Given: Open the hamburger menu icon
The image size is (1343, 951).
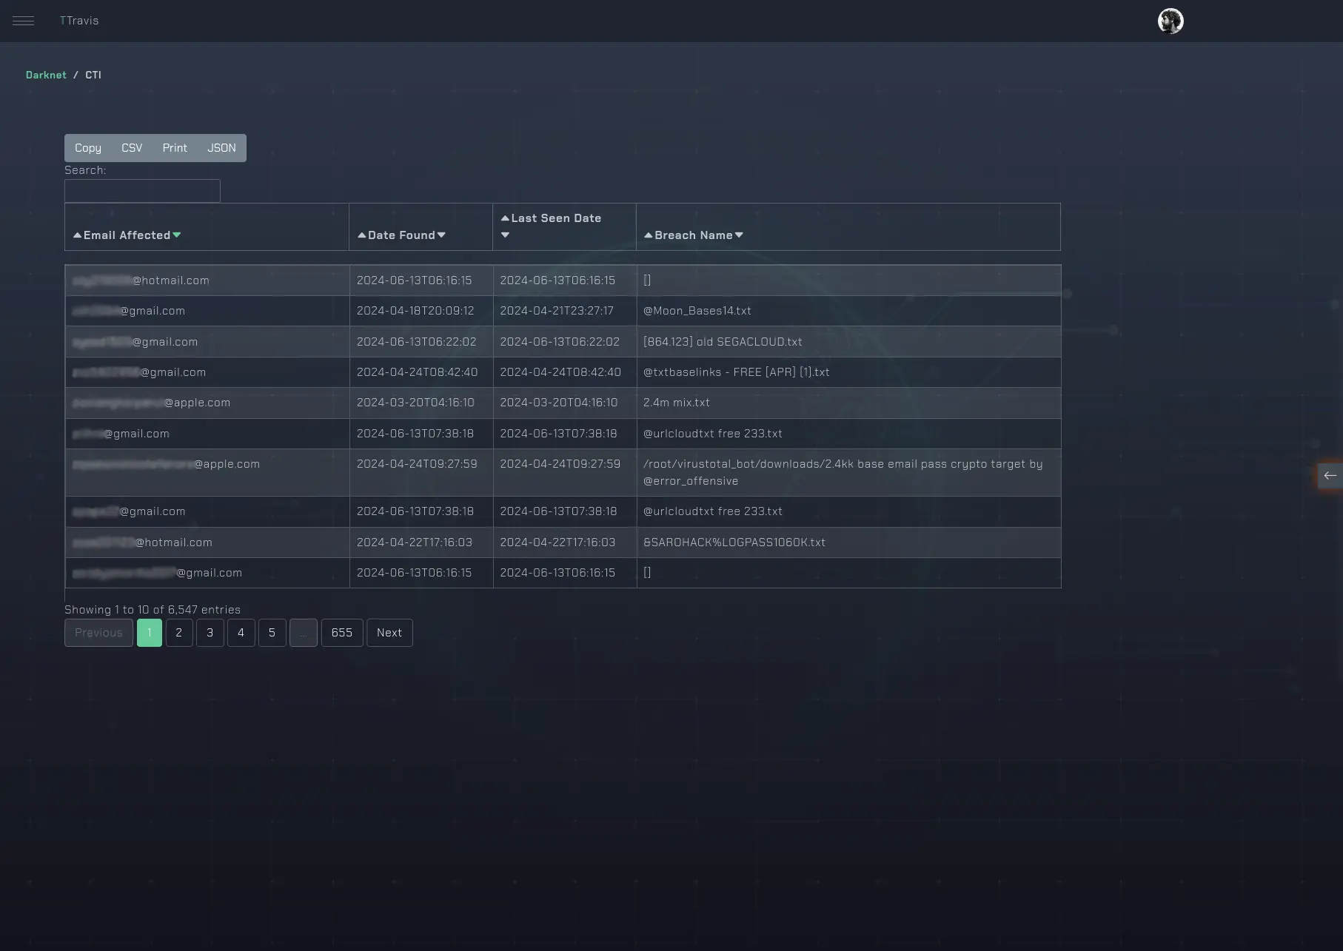Looking at the screenshot, I should 23,21.
